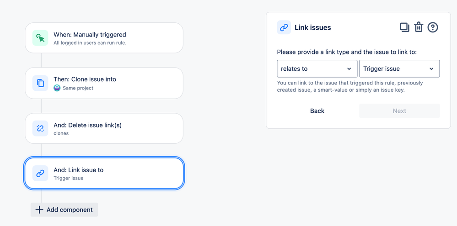Delete the component with the trash icon
Image resolution: width=457 pixels, height=226 pixels.
(x=419, y=27)
